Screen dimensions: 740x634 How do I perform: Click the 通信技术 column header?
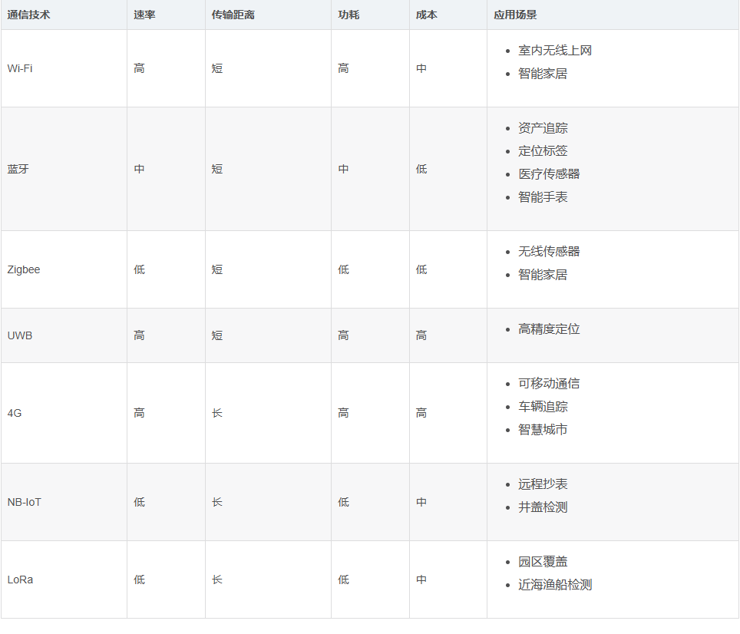pos(29,15)
